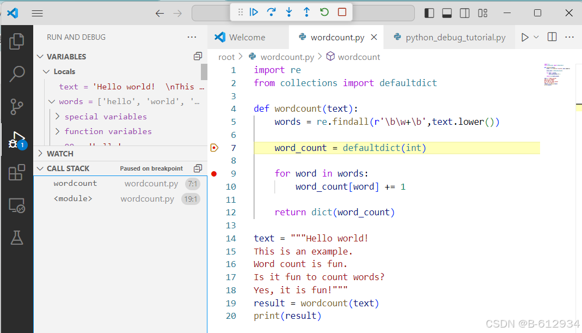Open Customize Layout options
Screen dimensions: 582x333
pyautogui.click(x=482, y=13)
